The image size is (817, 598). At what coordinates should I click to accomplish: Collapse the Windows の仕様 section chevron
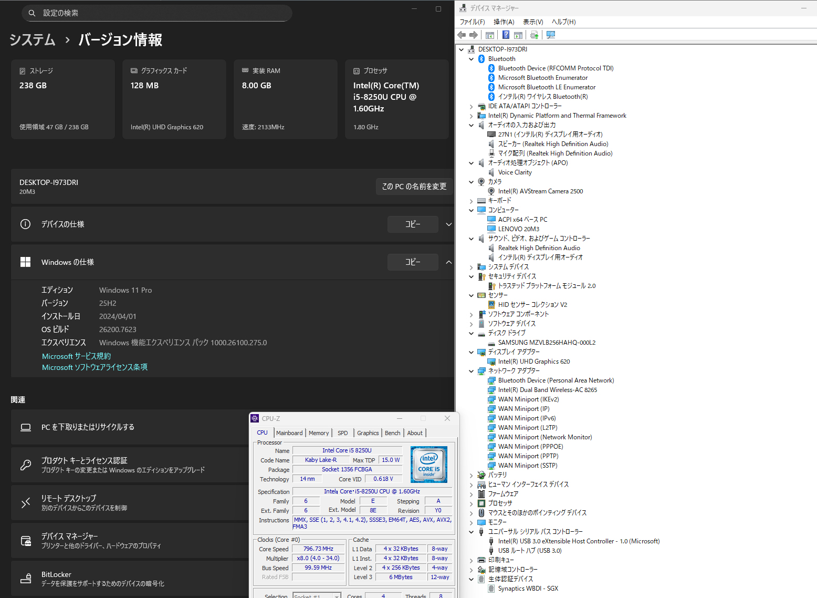448,262
